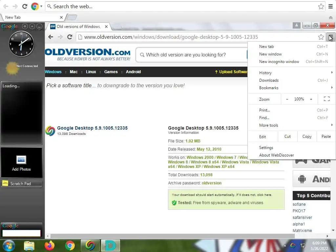Open the Scratch Pad gadget

pos(21,184)
